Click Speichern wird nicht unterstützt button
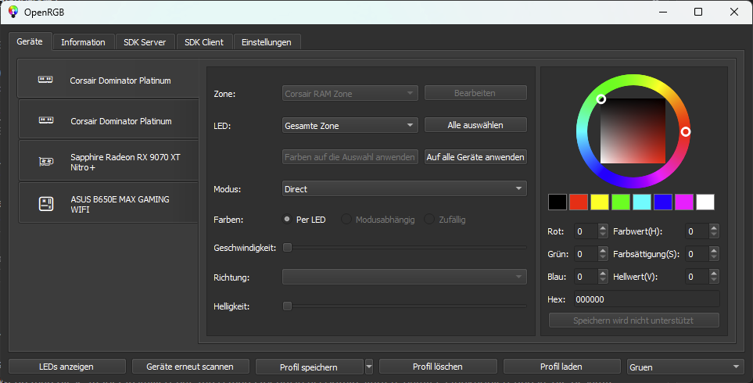 pos(634,320)
